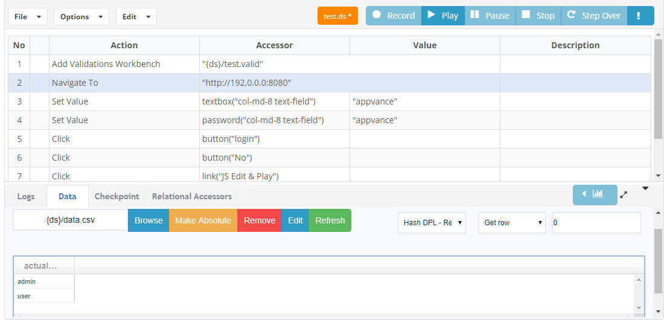Click the data grid scroll-down arrow
The image size is (664, 320).
click(639, 308)
